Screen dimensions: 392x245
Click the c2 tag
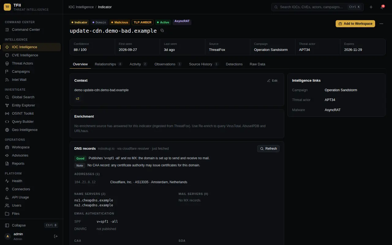pyautogui.click(x=77, y=99)
